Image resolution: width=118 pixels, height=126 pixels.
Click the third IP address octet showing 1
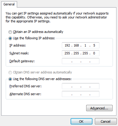(x=85, y=45)
